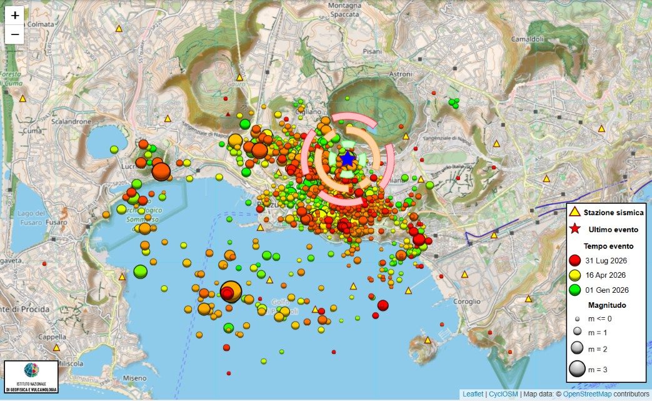Click the red 31 Lug 2026 legend swatch
The width and height of the screenshot is (652, 401).
pyautogui.click(x=574, y=260)
